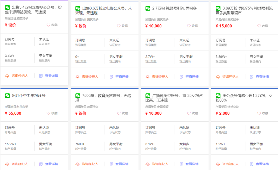Click WeChat icon of 3.4万粉丝影视公众号 listing

7,7
